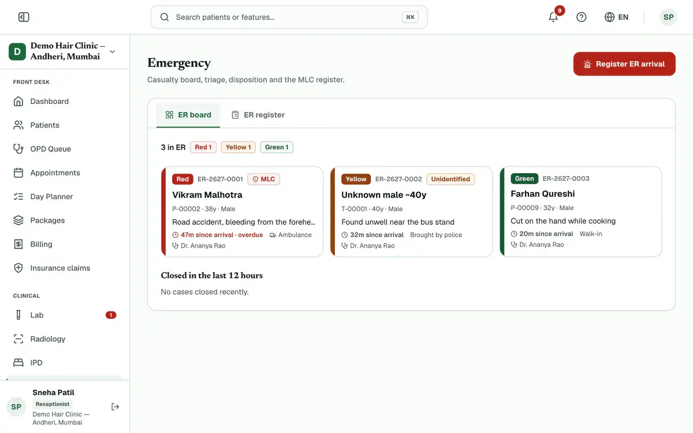Viewport: 693px width, 433px height.
Task: Go to Billing
Action: coord(65,244)
